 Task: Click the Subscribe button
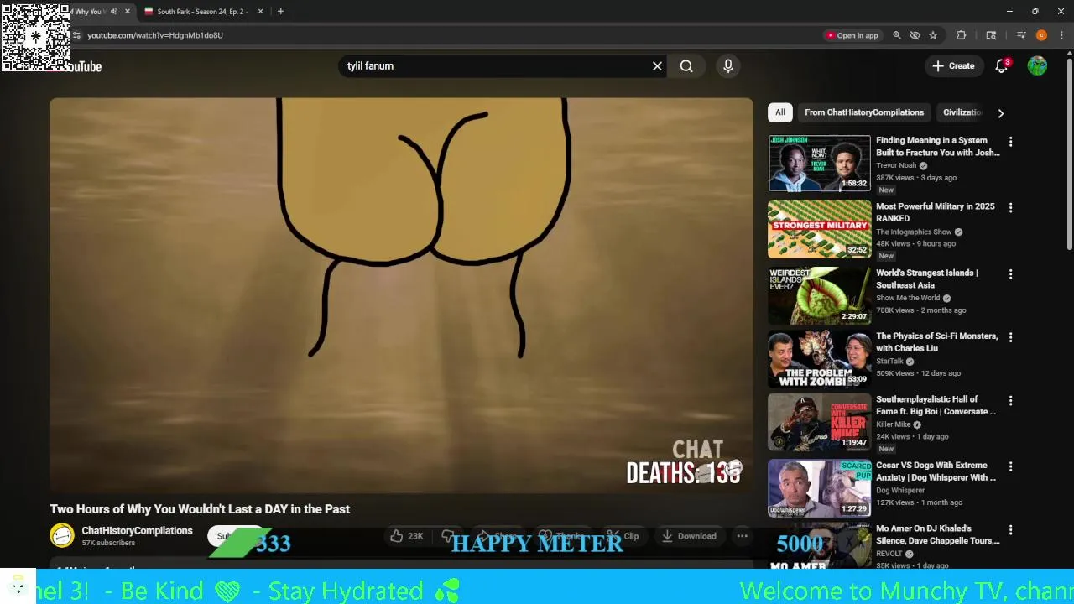click(235, 536)
